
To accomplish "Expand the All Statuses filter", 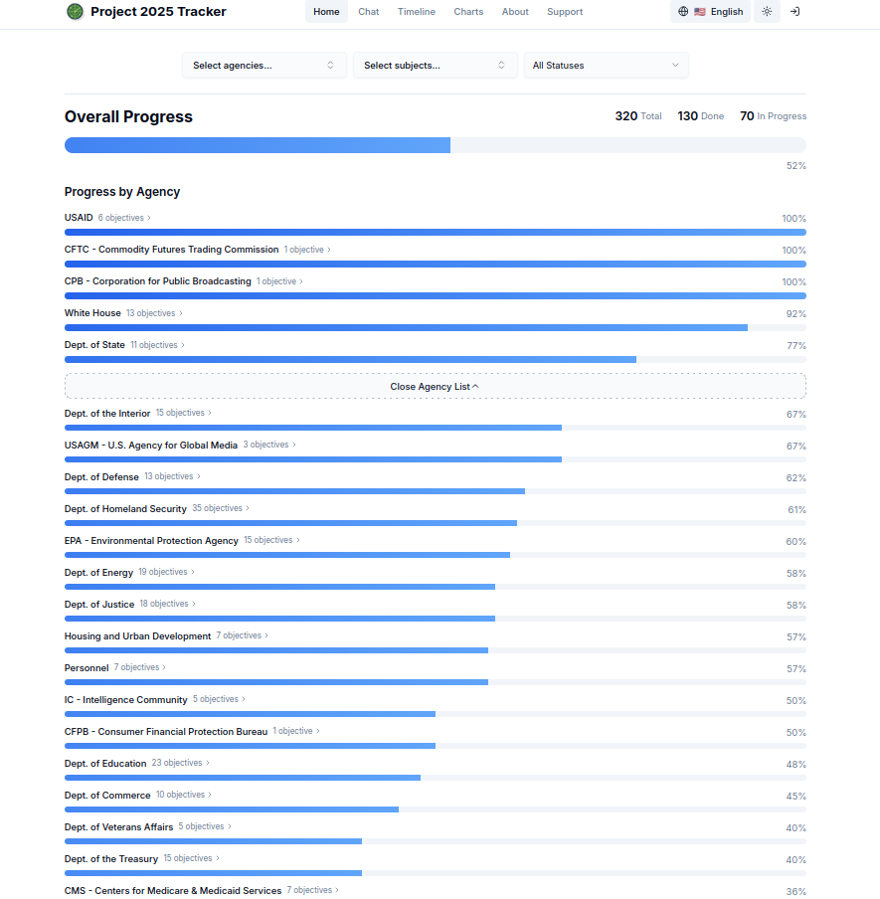I will pos(606,66).
